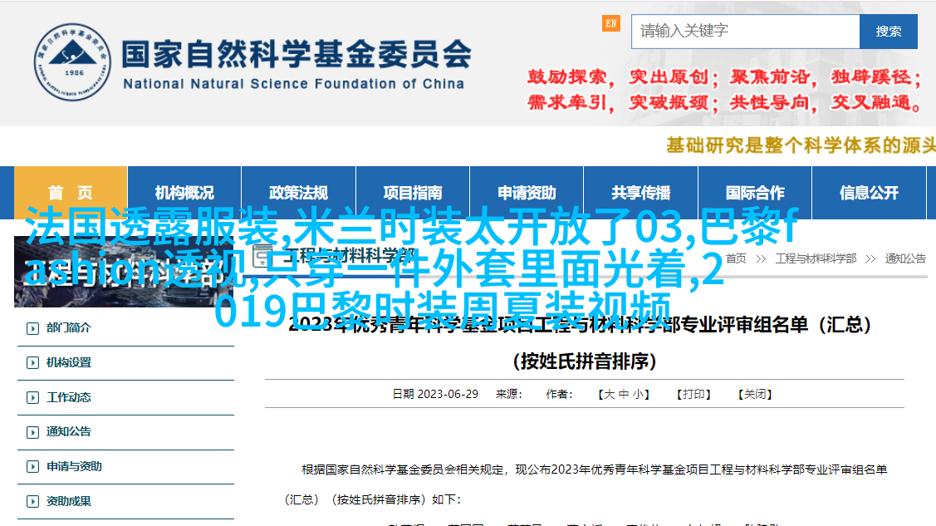Open the 通知公告 sidebar link

click(69, 431)
